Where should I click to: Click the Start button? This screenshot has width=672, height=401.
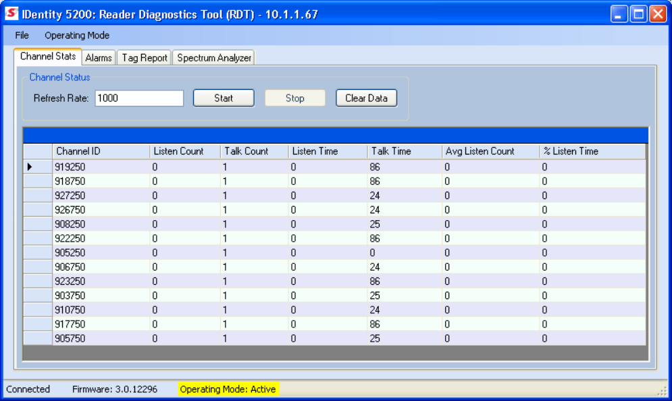pyautogui.click(x=224, y=98)
